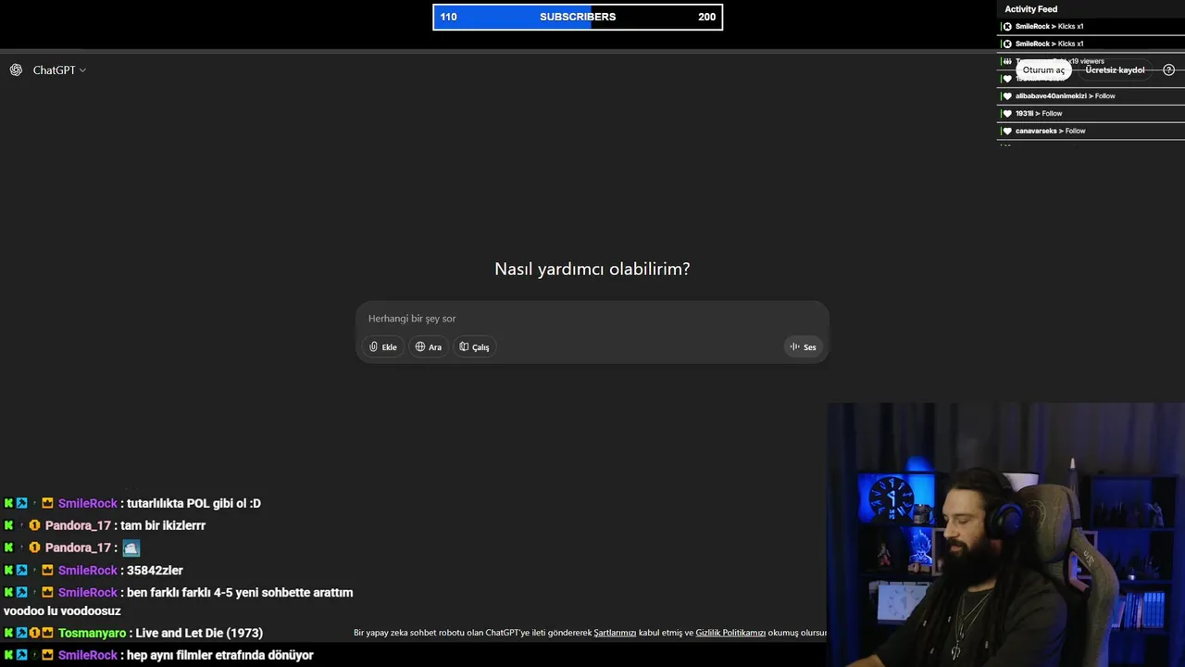Image resolution: width=1185 pixels, height=667 pixels.
Task: Open the Şartlarımızı link
Action: pos(615,633)
